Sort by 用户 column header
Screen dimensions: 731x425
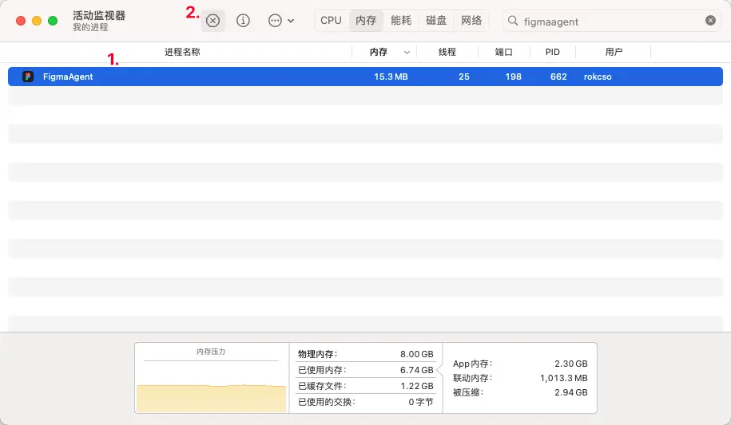(x=614, y=52)
